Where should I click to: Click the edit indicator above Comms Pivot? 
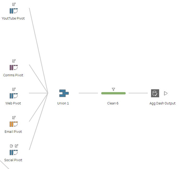[14, 61]
